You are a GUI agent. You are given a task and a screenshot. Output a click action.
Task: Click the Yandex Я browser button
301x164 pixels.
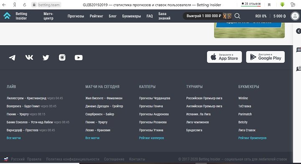tap(14, 5)
